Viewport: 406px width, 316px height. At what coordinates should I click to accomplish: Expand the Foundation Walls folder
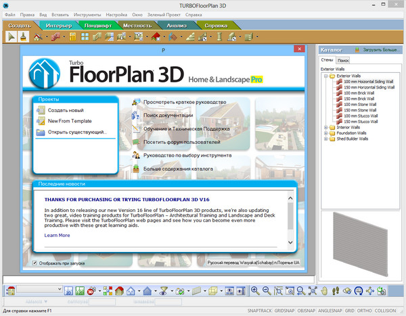[x=326, y=133]
